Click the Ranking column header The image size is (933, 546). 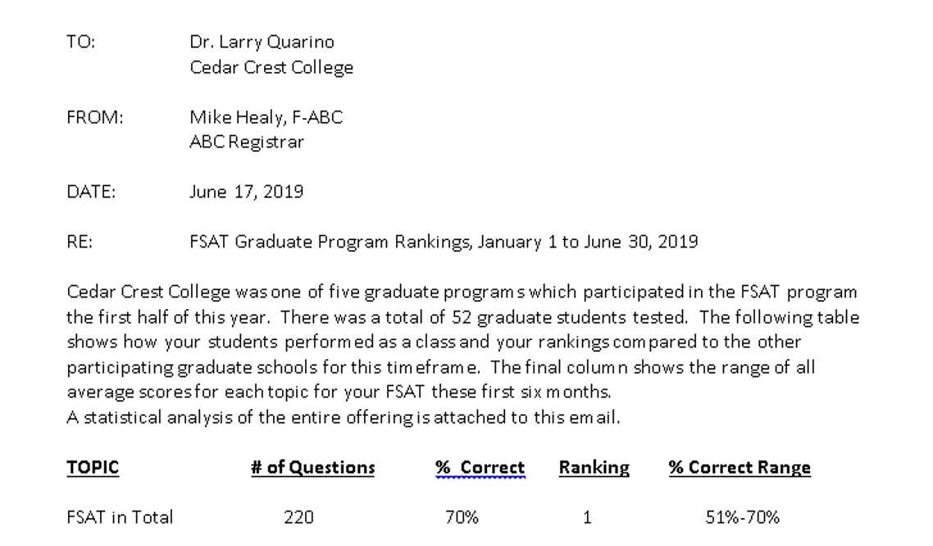point(594,467)
